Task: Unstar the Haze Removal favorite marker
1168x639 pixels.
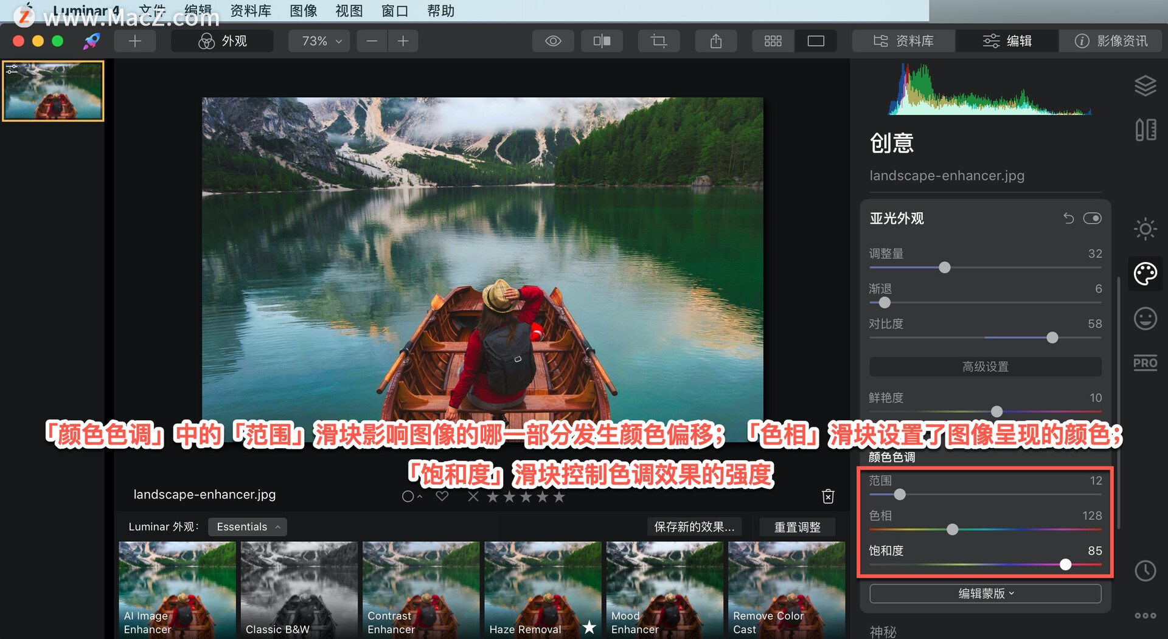Action: 588,628
